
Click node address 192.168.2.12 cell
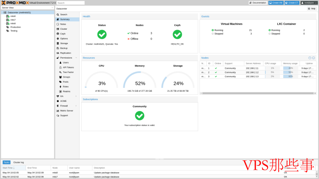253,73
